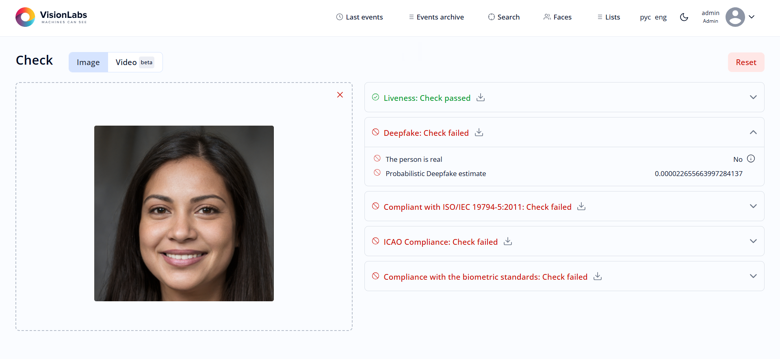Toggle dark mode with the moon icon
Screen dimensions: 780x359
[684, 17]
